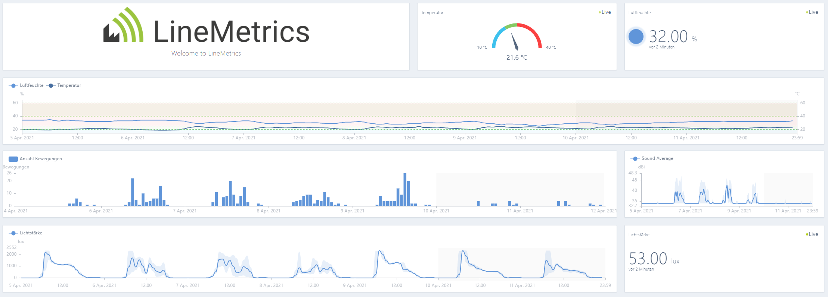Click the Live indicator in Lichtstärke widget

coord(812,234)
